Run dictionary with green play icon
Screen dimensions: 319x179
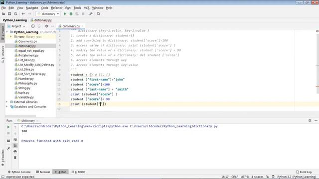tap(65, 14)
